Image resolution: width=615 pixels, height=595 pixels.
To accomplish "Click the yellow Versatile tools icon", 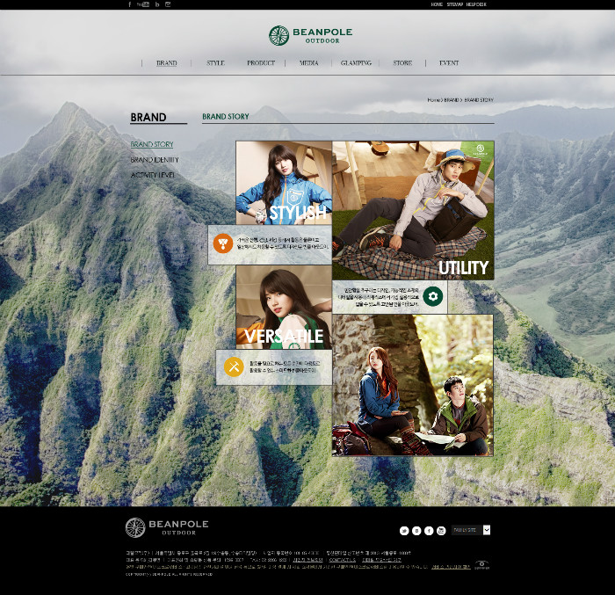I will 234,366.
